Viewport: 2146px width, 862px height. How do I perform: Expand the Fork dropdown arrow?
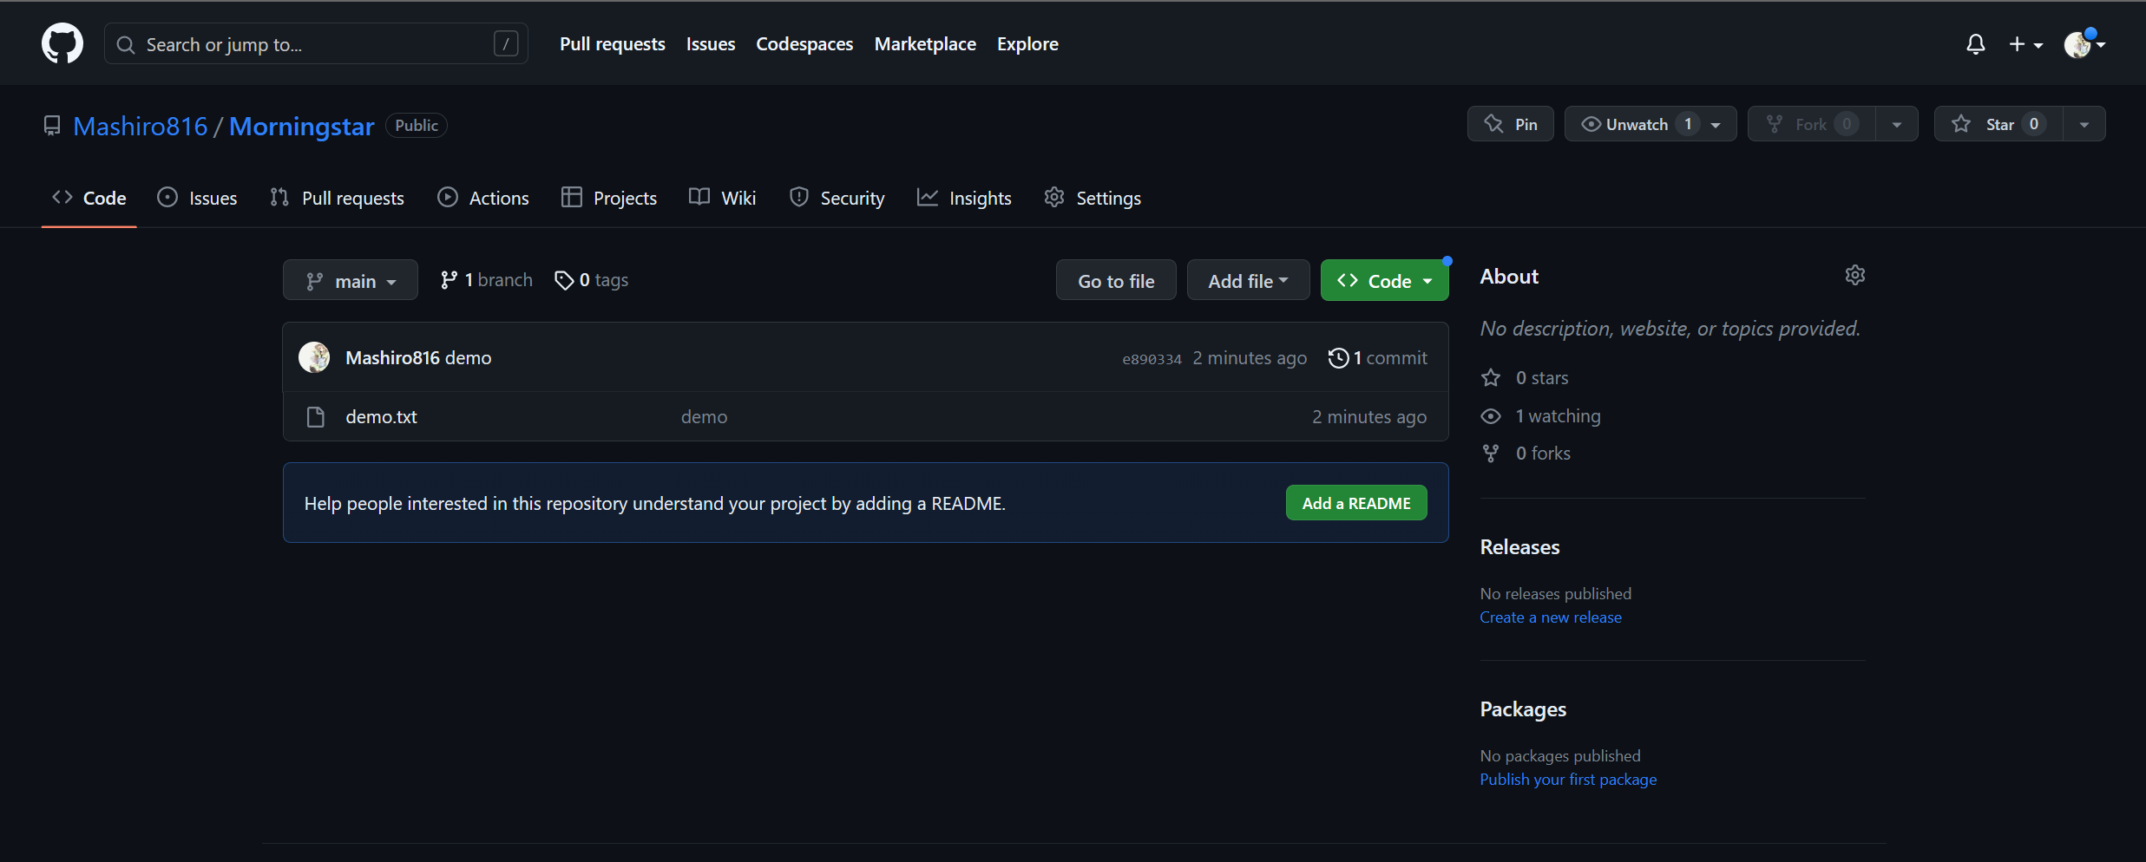click(1897, 124)
